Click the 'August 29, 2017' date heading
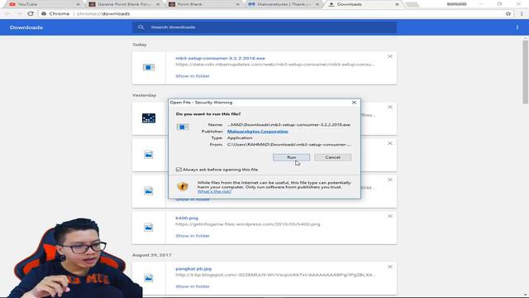 (x=152, y=255)
